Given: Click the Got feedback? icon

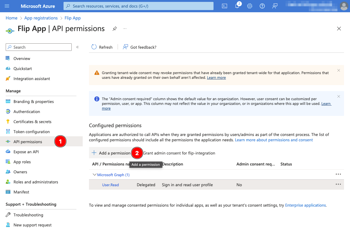Looking at the screenshot, I should click(125, 47).
